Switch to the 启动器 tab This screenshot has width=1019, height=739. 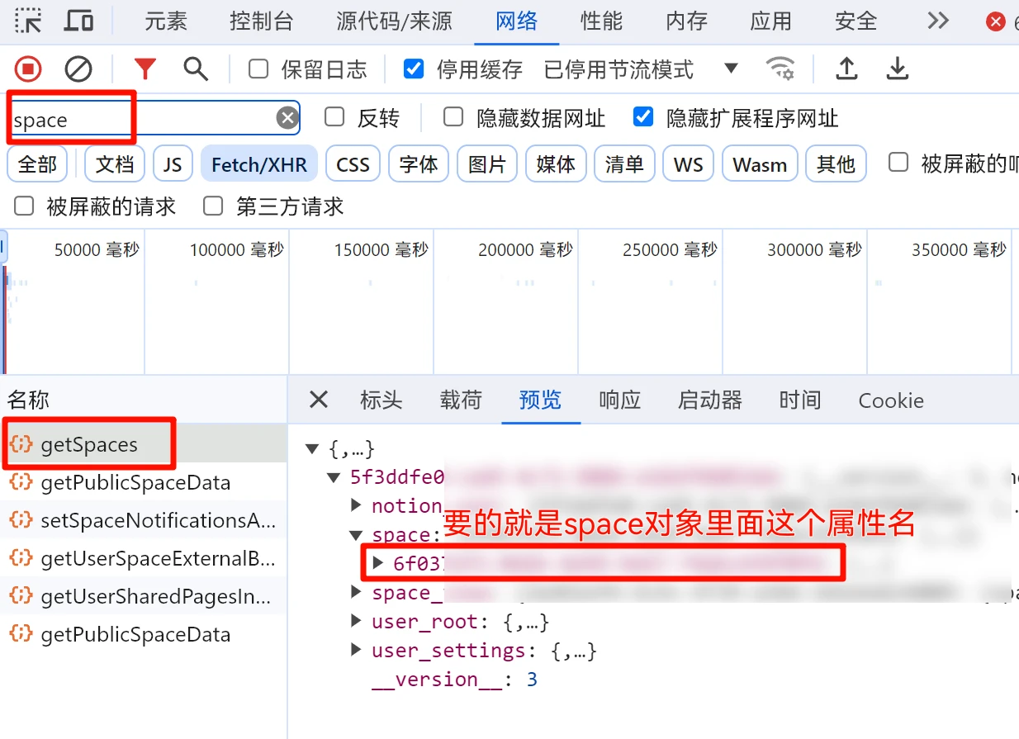point(710,400)
